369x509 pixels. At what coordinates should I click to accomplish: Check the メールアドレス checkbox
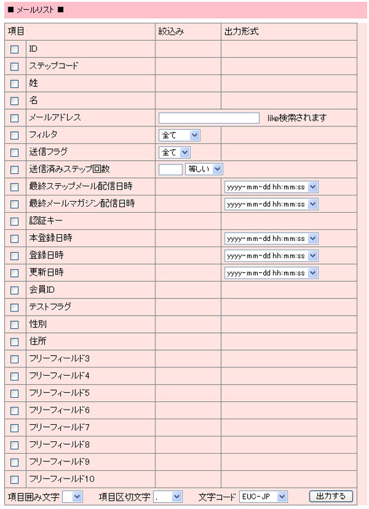15,118
